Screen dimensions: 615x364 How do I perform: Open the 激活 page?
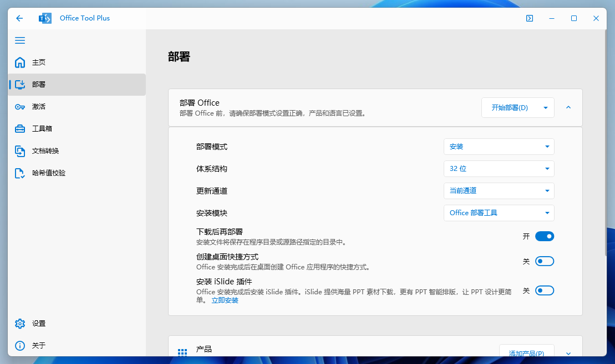coord(77,106)
